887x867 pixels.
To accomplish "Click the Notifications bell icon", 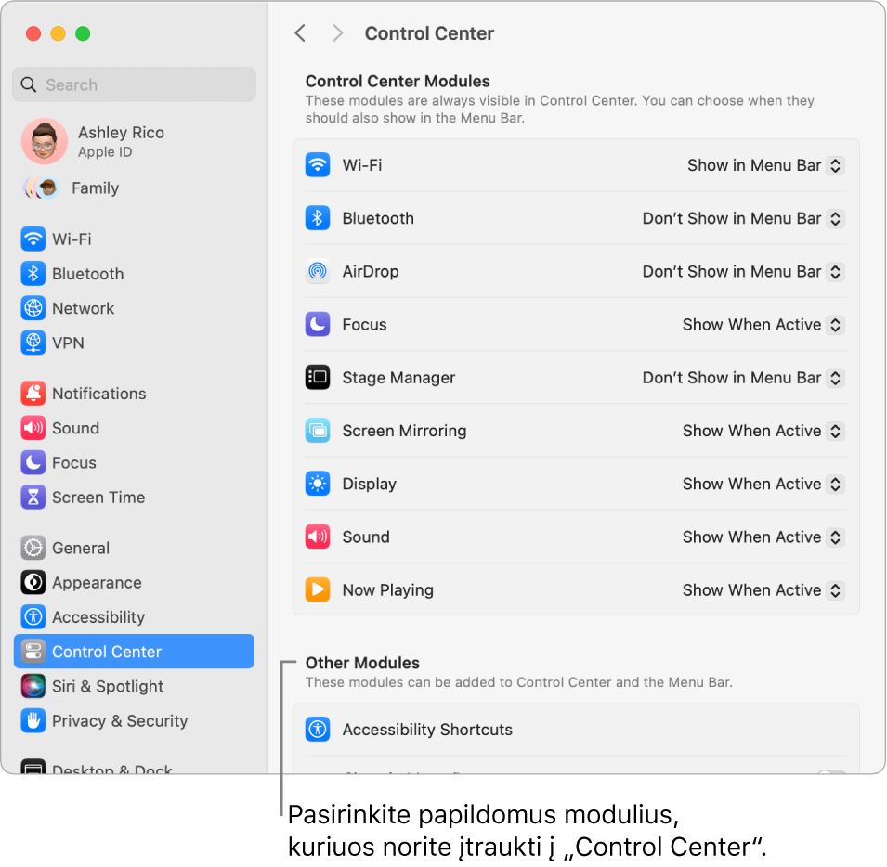I will (x=33, y=394).
